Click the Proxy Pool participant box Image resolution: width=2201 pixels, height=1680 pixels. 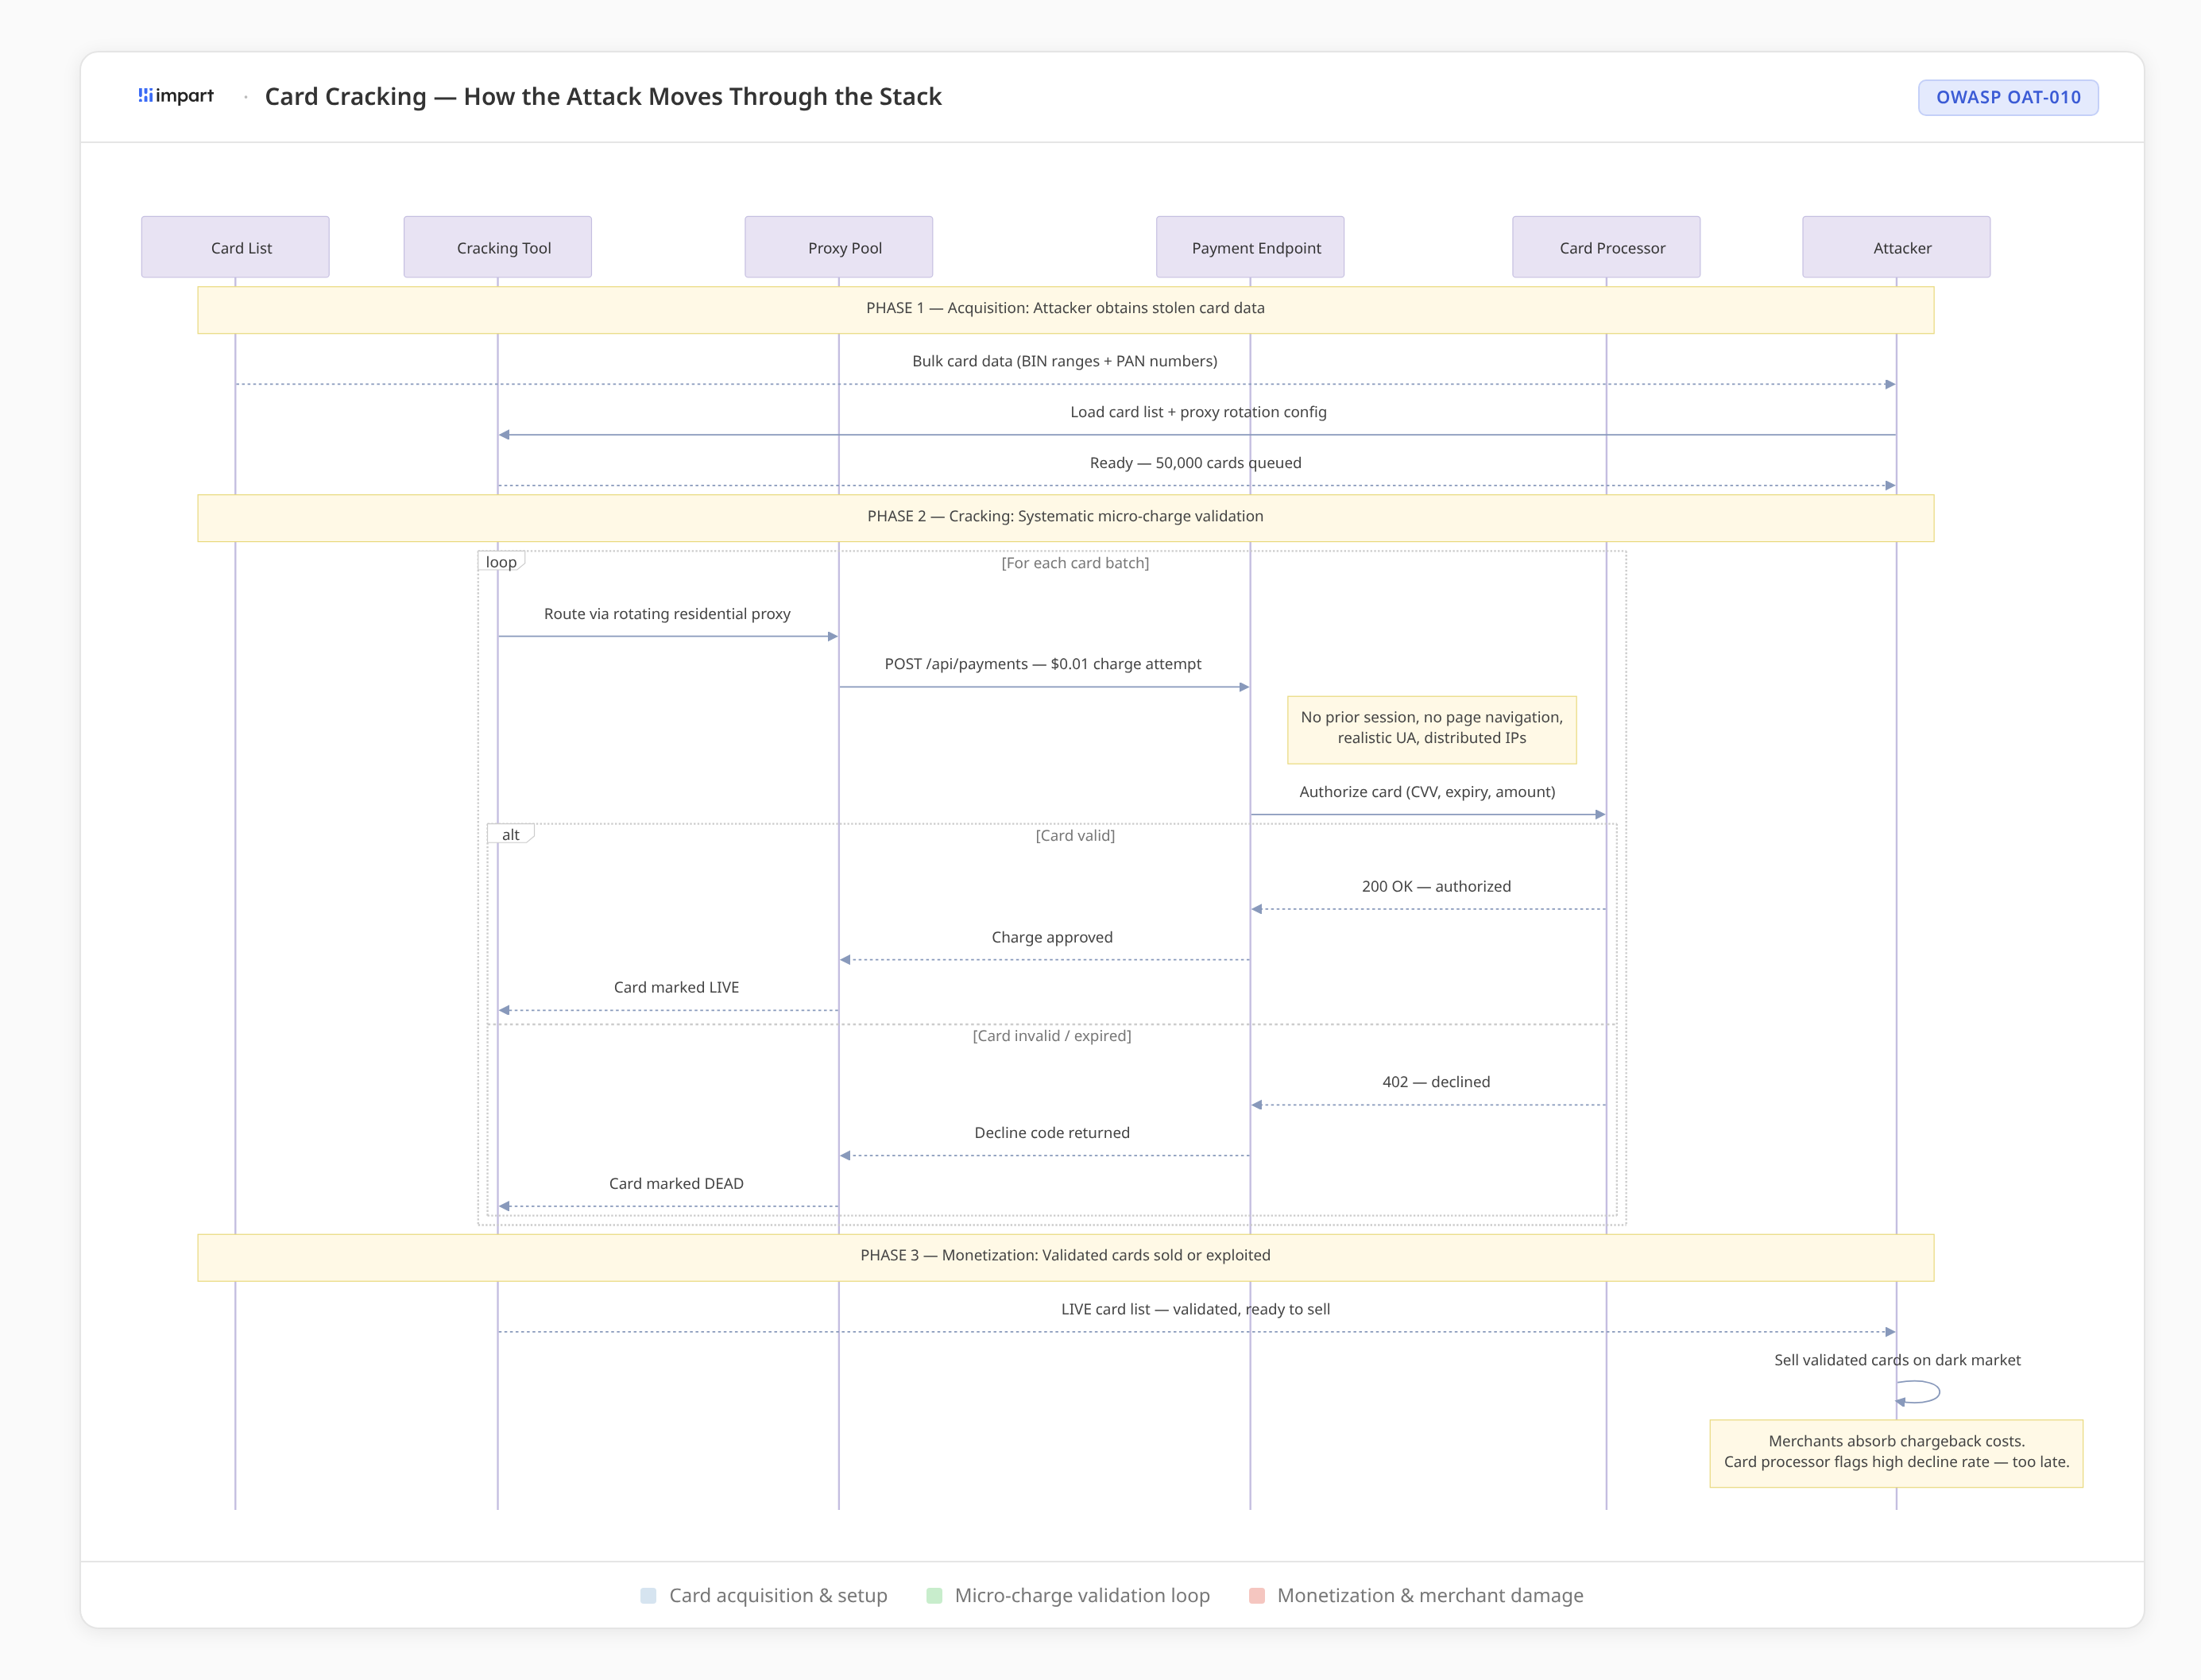click(838, 247)
